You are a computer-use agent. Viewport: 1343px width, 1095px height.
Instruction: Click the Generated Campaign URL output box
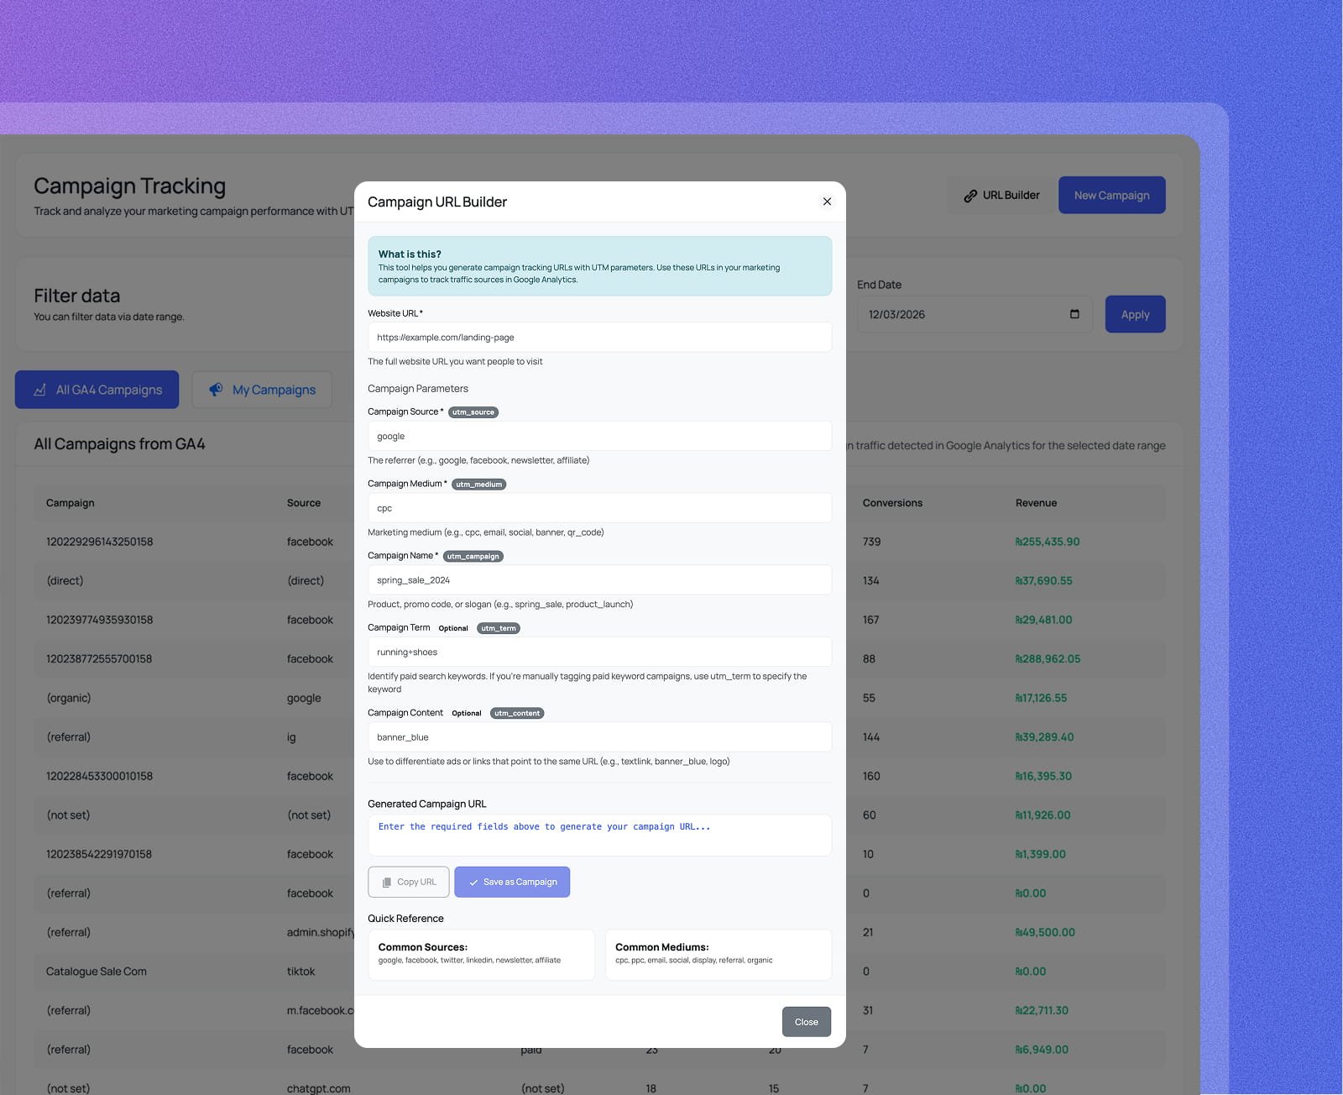599,836
